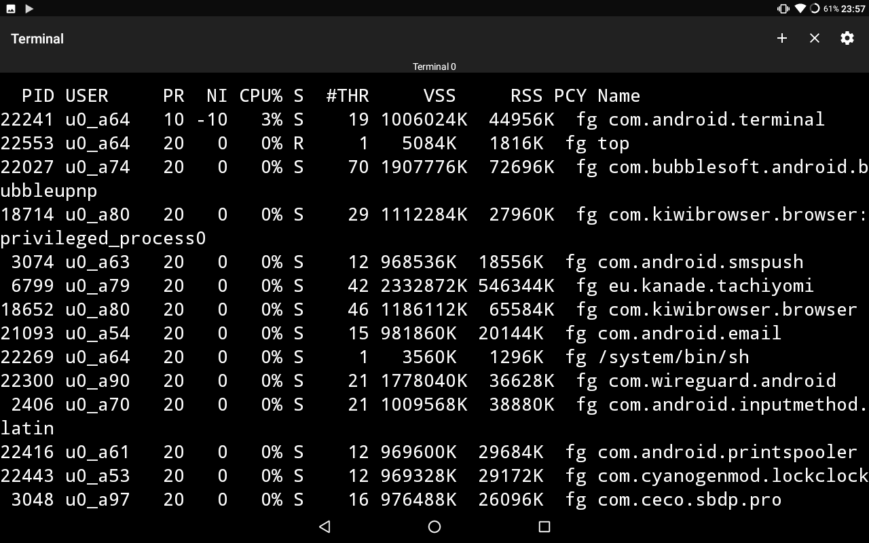Viewport: 869px width, 543px height.
Task: Click process name com.wireguard.android
Action: pos(722,381)
